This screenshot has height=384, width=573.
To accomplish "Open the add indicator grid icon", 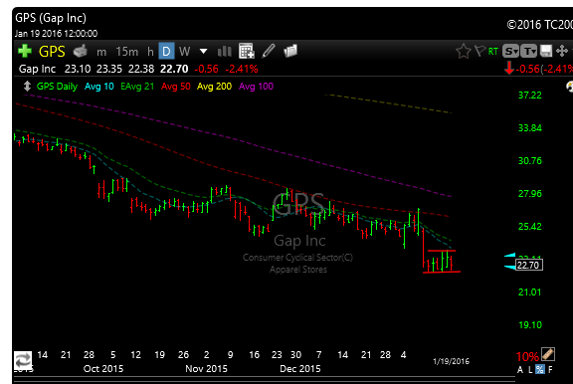I will point(247,51).
